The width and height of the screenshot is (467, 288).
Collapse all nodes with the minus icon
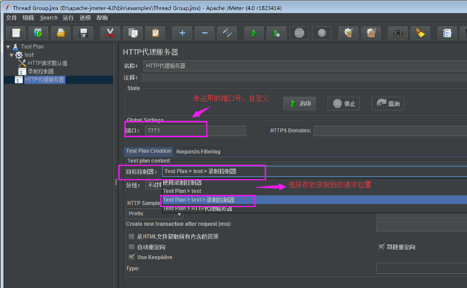[x=204, y=33]
